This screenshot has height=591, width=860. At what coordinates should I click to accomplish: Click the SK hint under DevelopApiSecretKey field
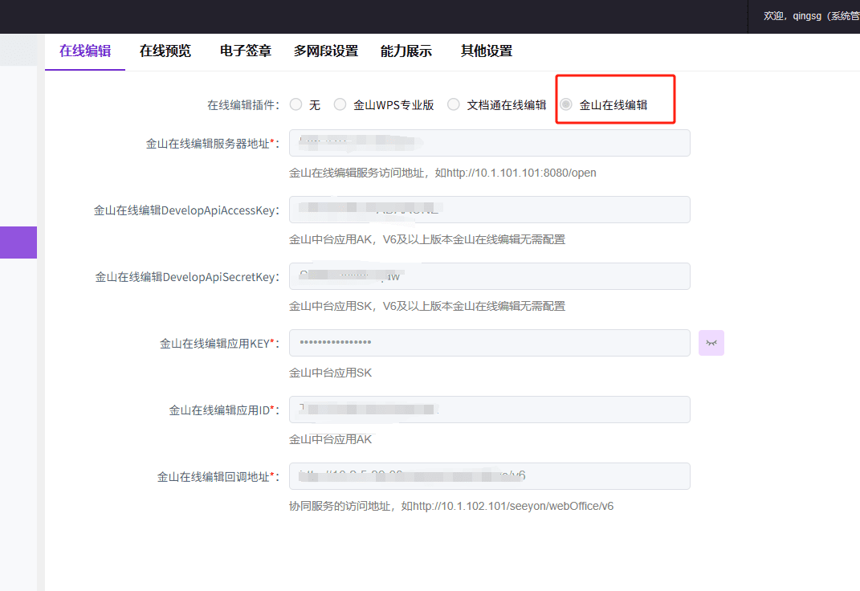pos(427,306)
